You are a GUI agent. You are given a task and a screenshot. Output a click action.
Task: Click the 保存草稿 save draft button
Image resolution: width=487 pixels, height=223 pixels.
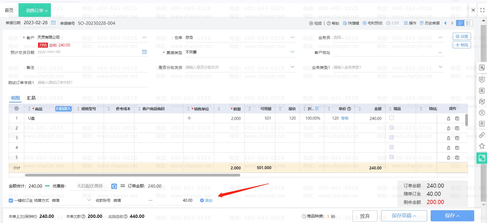tap(404, 216)
